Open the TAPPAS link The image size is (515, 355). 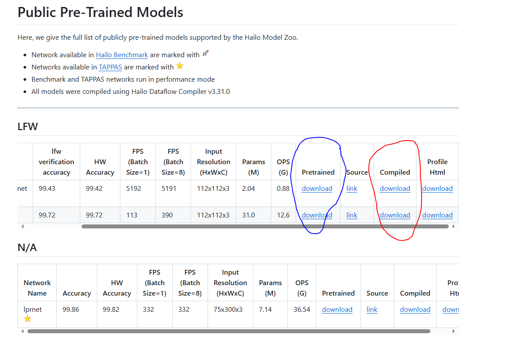click(x=110, y=67)
